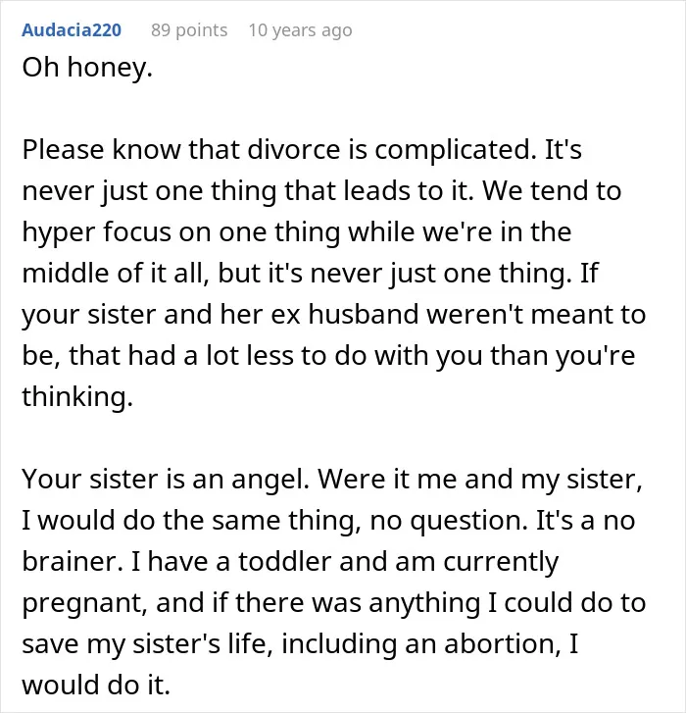The image size is (686, 713).
Task: Click the 'Oh honey.' opening line
Action: point(87,68)
